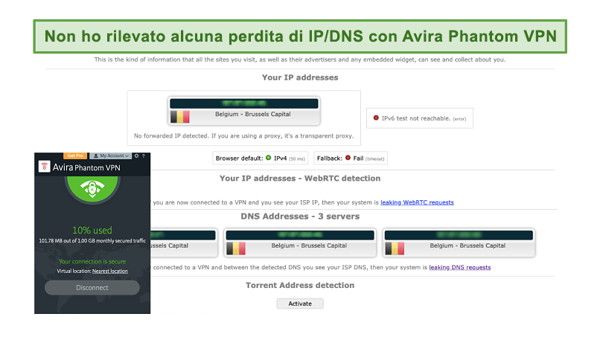
Task: Click the green VPN shield connection icon
Action: (x=92, y=189)
